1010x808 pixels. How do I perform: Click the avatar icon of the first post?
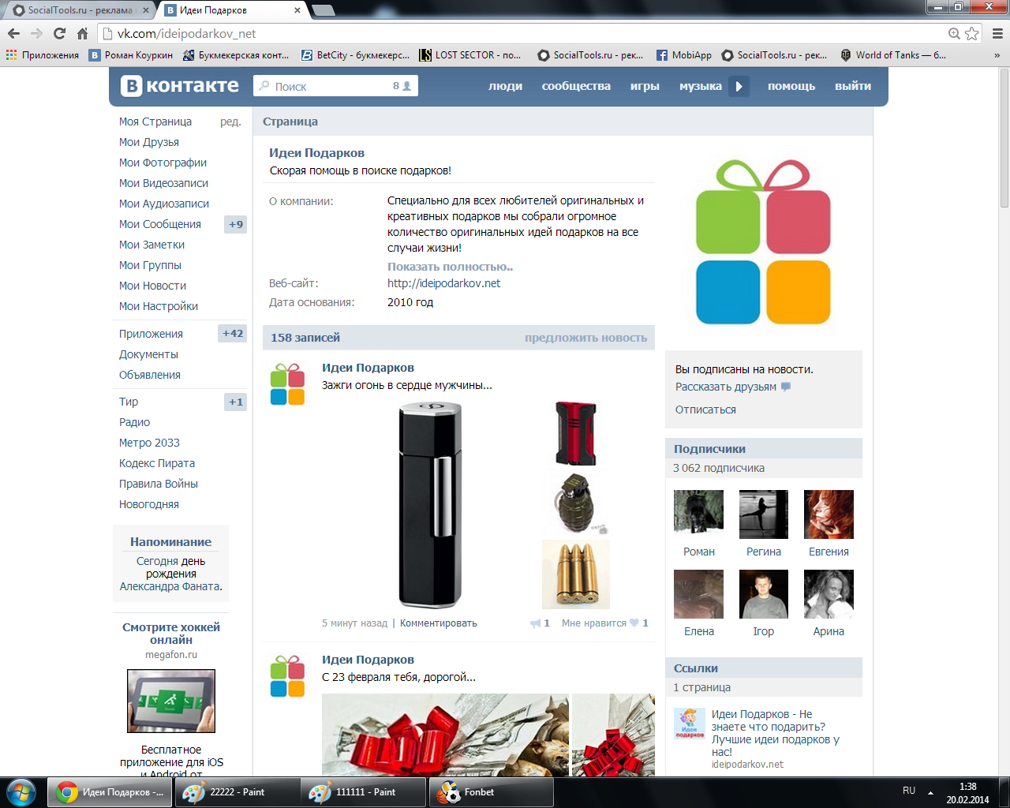(287, 384)
